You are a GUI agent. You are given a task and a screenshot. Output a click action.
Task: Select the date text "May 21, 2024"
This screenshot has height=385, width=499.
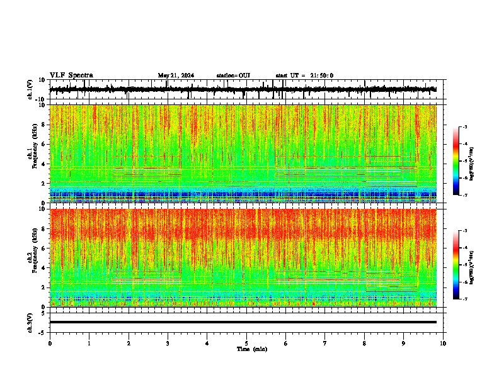coord(176,75)
